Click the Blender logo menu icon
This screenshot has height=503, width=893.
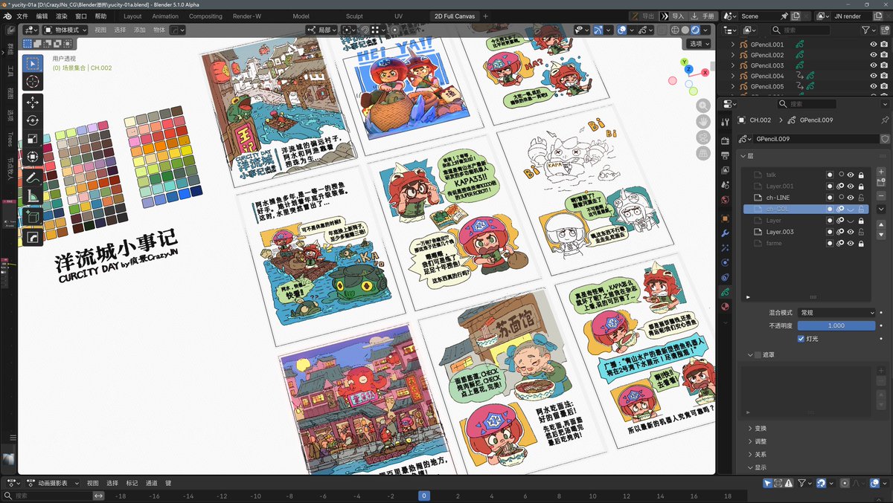click(x=7, y=16)
